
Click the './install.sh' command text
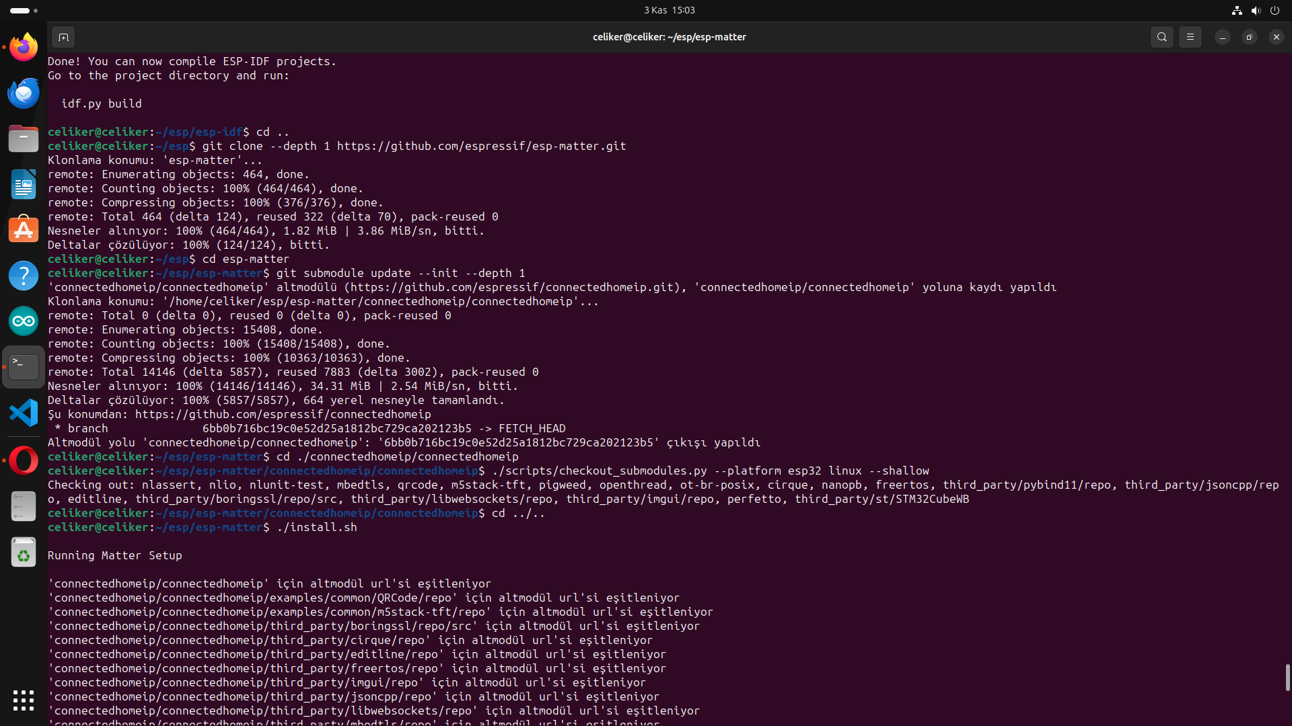316,527
